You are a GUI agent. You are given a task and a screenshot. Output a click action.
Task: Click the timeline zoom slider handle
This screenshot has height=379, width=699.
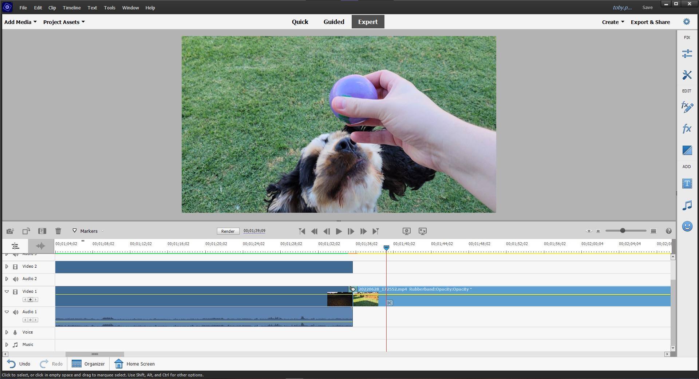[x=623, y=231]
